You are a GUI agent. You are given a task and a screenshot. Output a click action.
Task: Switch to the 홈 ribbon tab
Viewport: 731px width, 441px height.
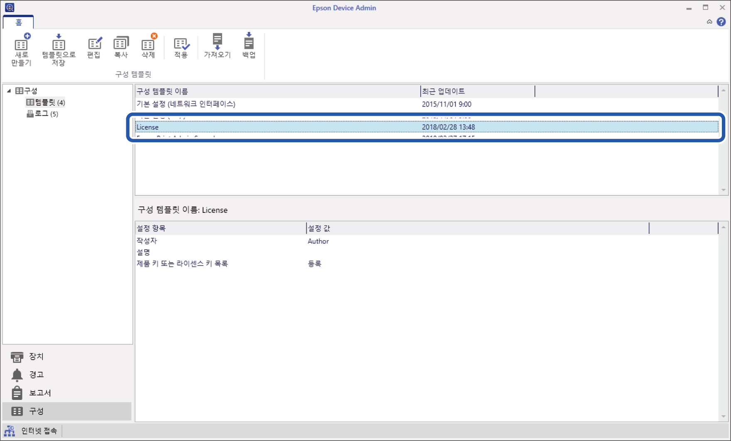(19, 22)
